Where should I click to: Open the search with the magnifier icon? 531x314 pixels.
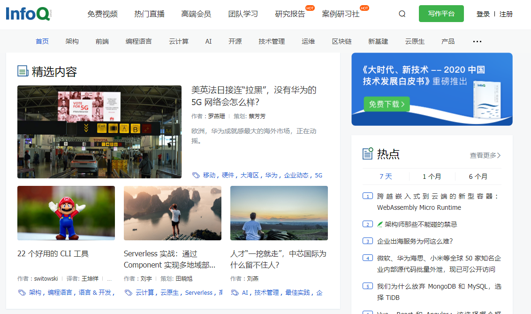coord(402,14)
